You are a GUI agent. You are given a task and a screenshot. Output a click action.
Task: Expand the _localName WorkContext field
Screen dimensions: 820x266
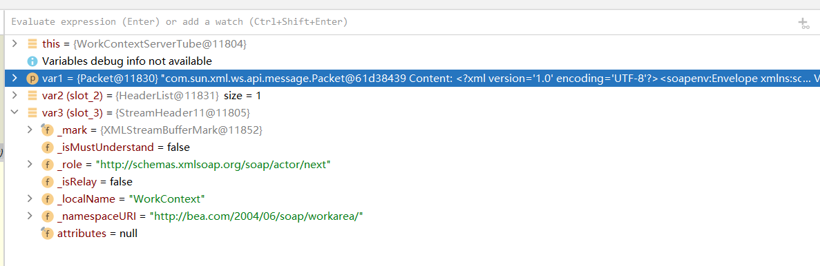[x=30, y=198]
